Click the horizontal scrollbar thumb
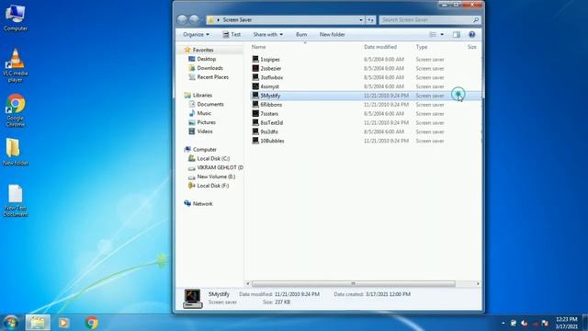Viewport: 588px width, 331px height. [x=353, y=283]
